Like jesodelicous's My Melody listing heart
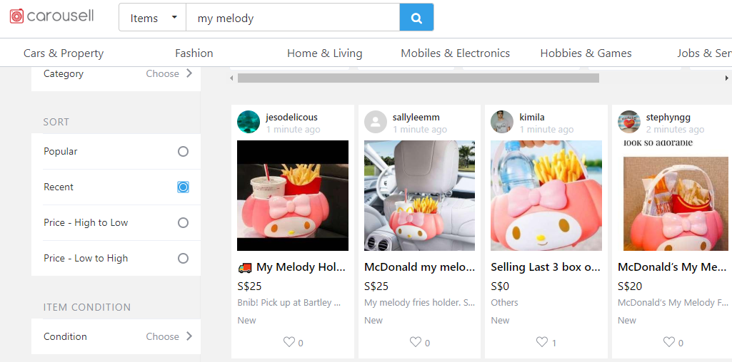Image resolution: width=732 pixels, height=362 pixels. [289, 342]
